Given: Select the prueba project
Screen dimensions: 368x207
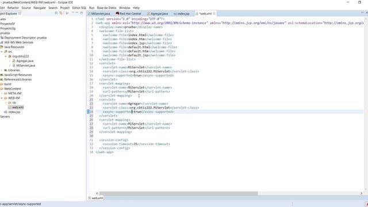Looking at the screenshot, I should 5,33.
